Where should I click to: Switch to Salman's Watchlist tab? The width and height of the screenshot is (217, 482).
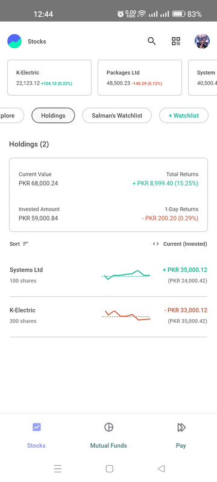117,116
